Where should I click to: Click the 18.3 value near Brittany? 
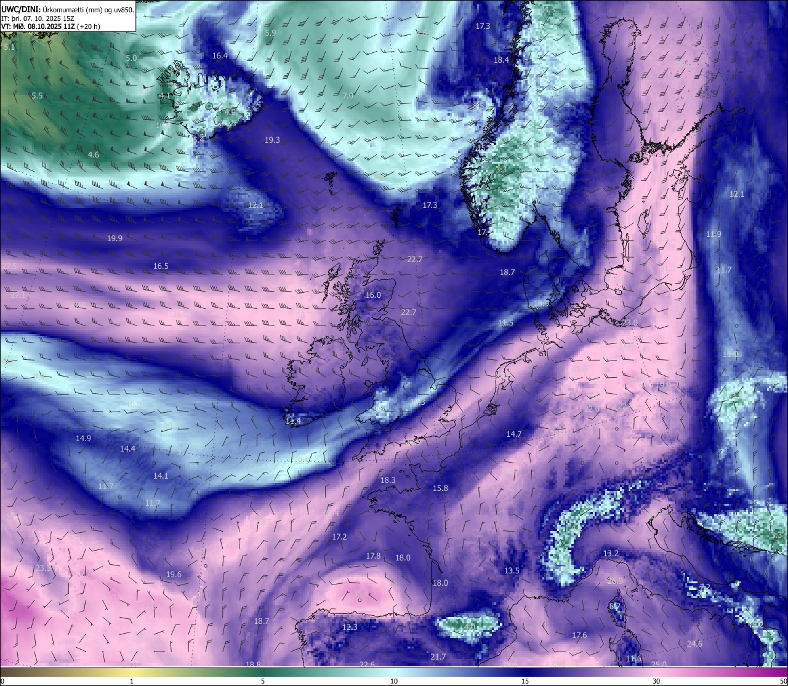pyautogui.click(x=388, y=480)
